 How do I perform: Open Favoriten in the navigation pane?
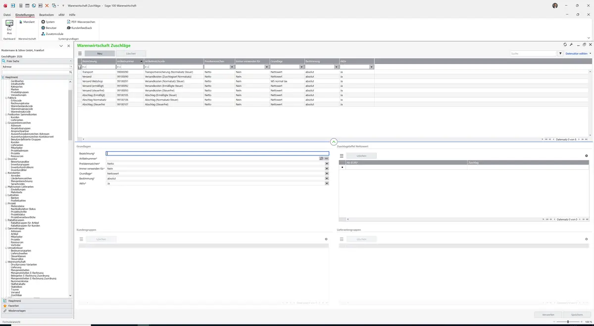pos(37,306)
